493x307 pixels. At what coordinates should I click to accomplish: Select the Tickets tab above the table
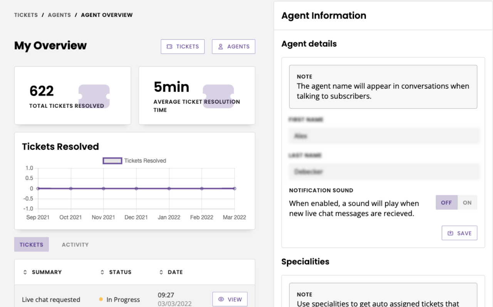[x=31, y=244]
